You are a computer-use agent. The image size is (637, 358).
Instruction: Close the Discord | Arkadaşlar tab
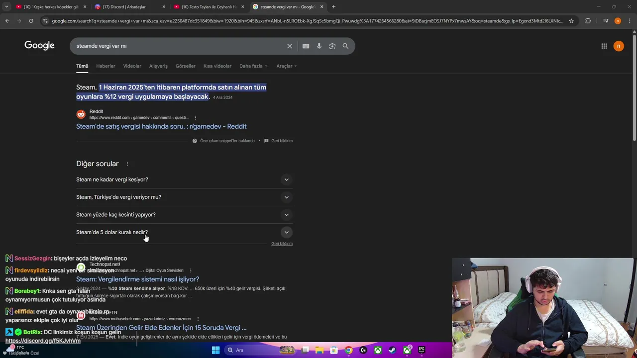(164, 6)
